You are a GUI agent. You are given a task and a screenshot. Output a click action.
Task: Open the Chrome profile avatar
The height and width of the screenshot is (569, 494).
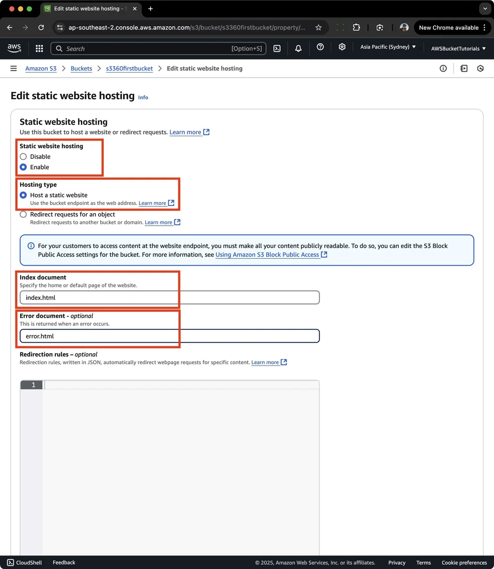(404, 28)
